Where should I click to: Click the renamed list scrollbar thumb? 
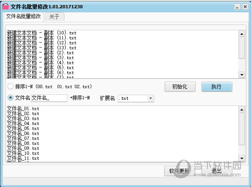click(241, 129)
